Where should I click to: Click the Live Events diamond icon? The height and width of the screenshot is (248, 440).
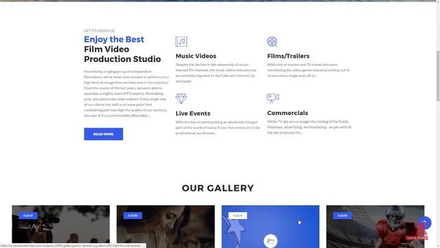coord(181,99)
